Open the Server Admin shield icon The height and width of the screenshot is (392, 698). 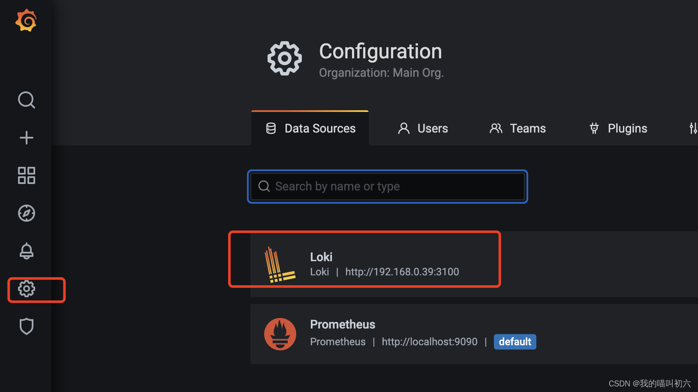27,326
